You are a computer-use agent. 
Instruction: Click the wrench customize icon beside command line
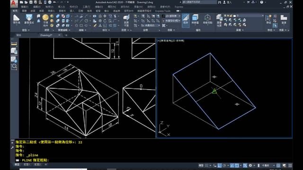[12, 148]
